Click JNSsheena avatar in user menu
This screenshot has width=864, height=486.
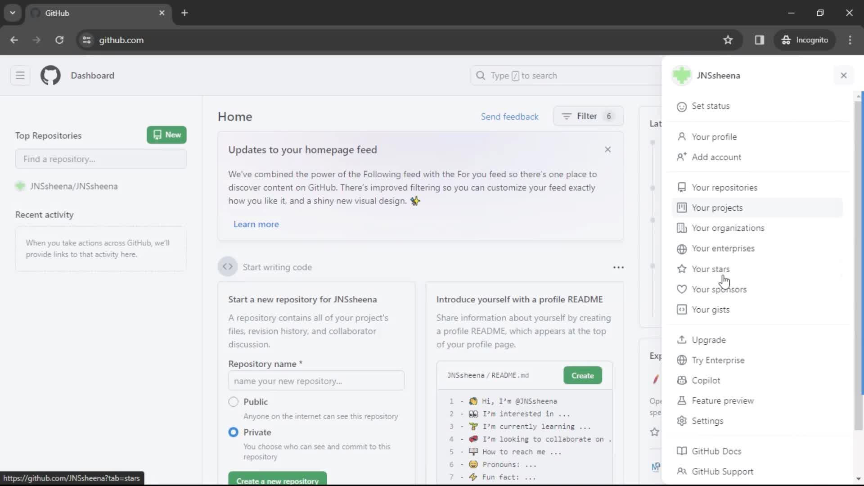pyautogui.click(x=682, y=75)
